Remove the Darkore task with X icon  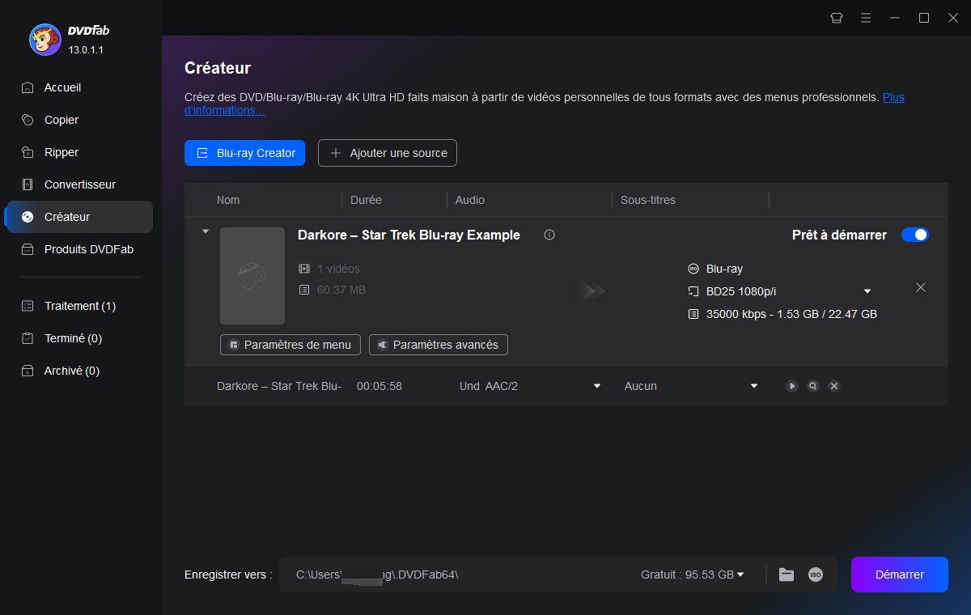[x=920, y=287]
